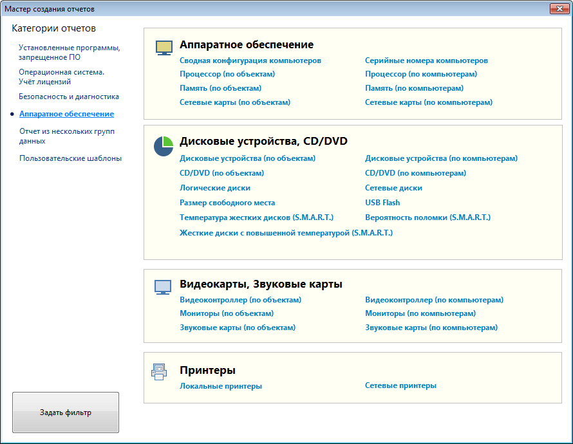
Task: Select the Аппаратное обеспечение sidebar category
Action: pyautogui.click(x=66, y=114)
